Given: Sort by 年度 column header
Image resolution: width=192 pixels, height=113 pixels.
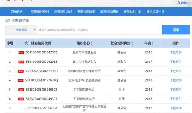Looking at the screenshot, I should click(149, 43).
